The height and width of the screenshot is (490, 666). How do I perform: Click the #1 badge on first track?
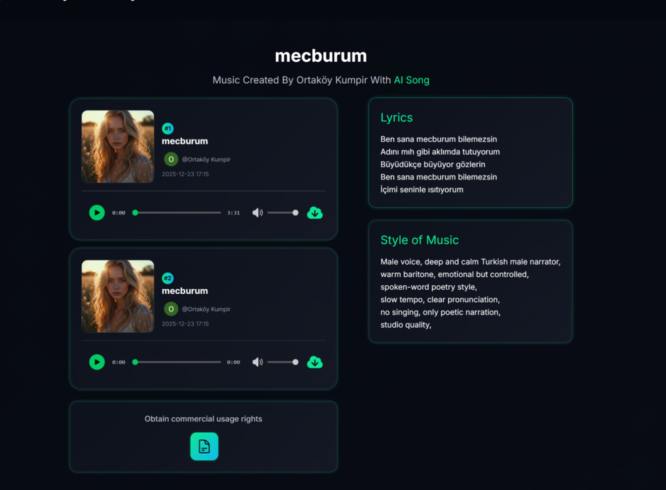click(x=168, y=129)
